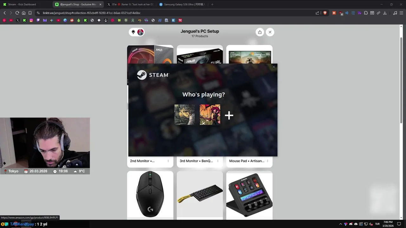Click the chain link extension icon

(378, 13)
